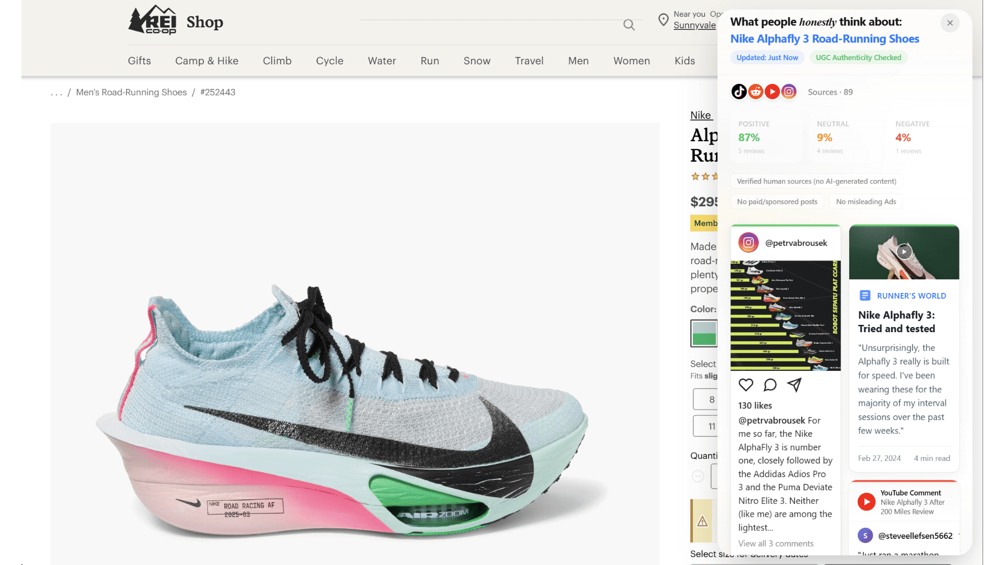Click View all 3 comments
Screen dimensions: 1004x565
775,544
